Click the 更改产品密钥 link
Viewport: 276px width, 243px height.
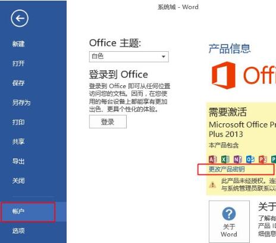pos(227,169)
